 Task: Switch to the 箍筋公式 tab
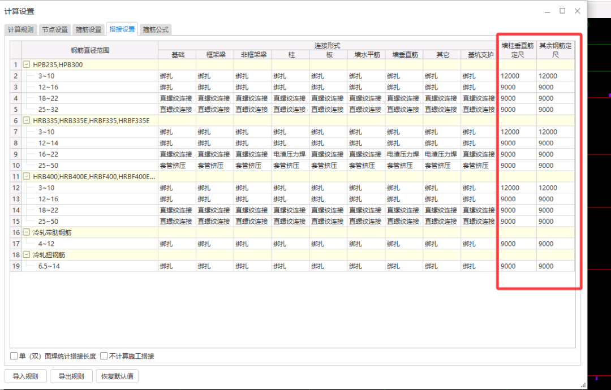click(156, 29)
